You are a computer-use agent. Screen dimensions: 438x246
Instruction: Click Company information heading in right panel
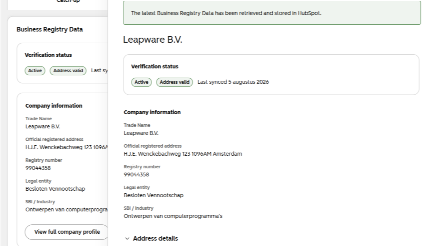152,112
